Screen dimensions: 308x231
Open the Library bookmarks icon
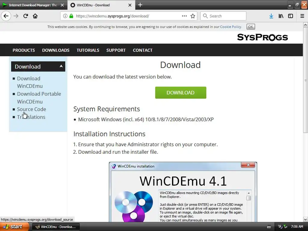point(281,16)
